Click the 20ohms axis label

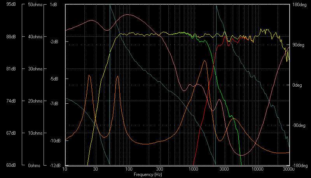tap(35, 101)
